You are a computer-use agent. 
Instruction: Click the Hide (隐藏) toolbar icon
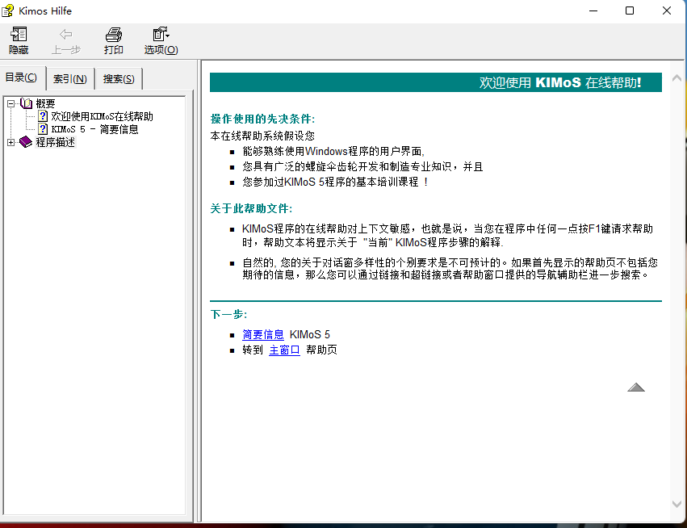click(x=19, y=34)
